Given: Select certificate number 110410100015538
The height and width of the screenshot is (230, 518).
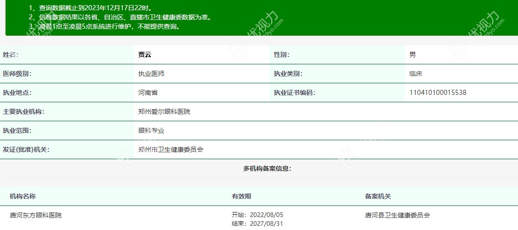Looking at the screenshot, I should pos(438,93).
